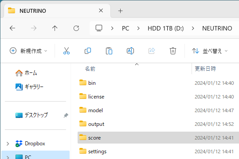Screen dimensions: 239x159
Task: Click the output folder icon
Action: (x=83, y=124)
